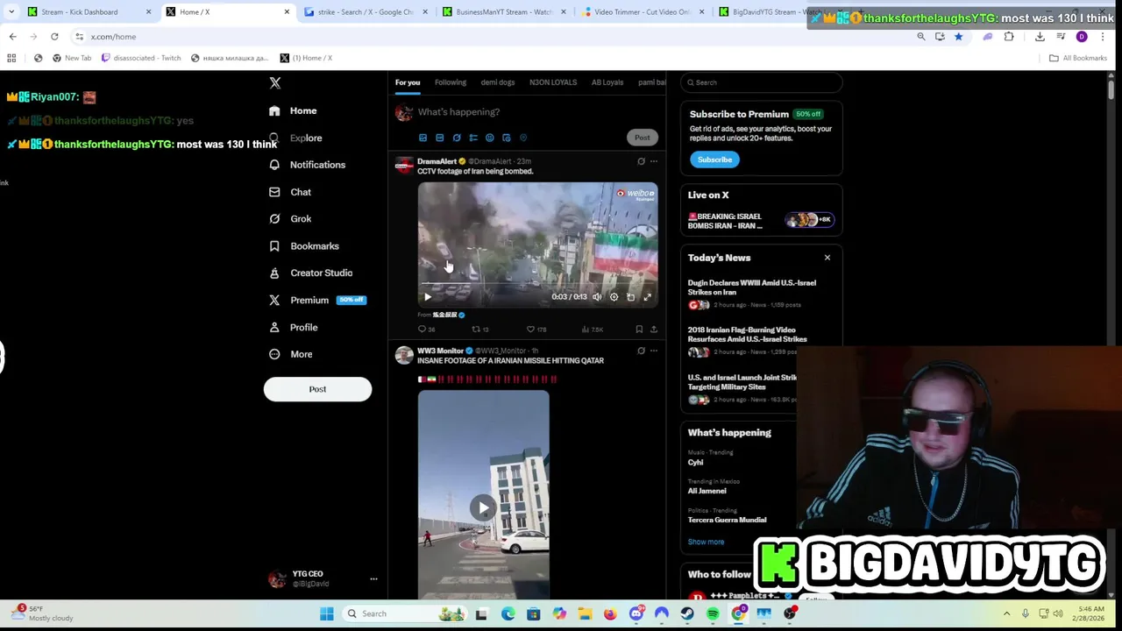
Task: Open Ali Jamenei trending topic
Action: tap(707, 491)
